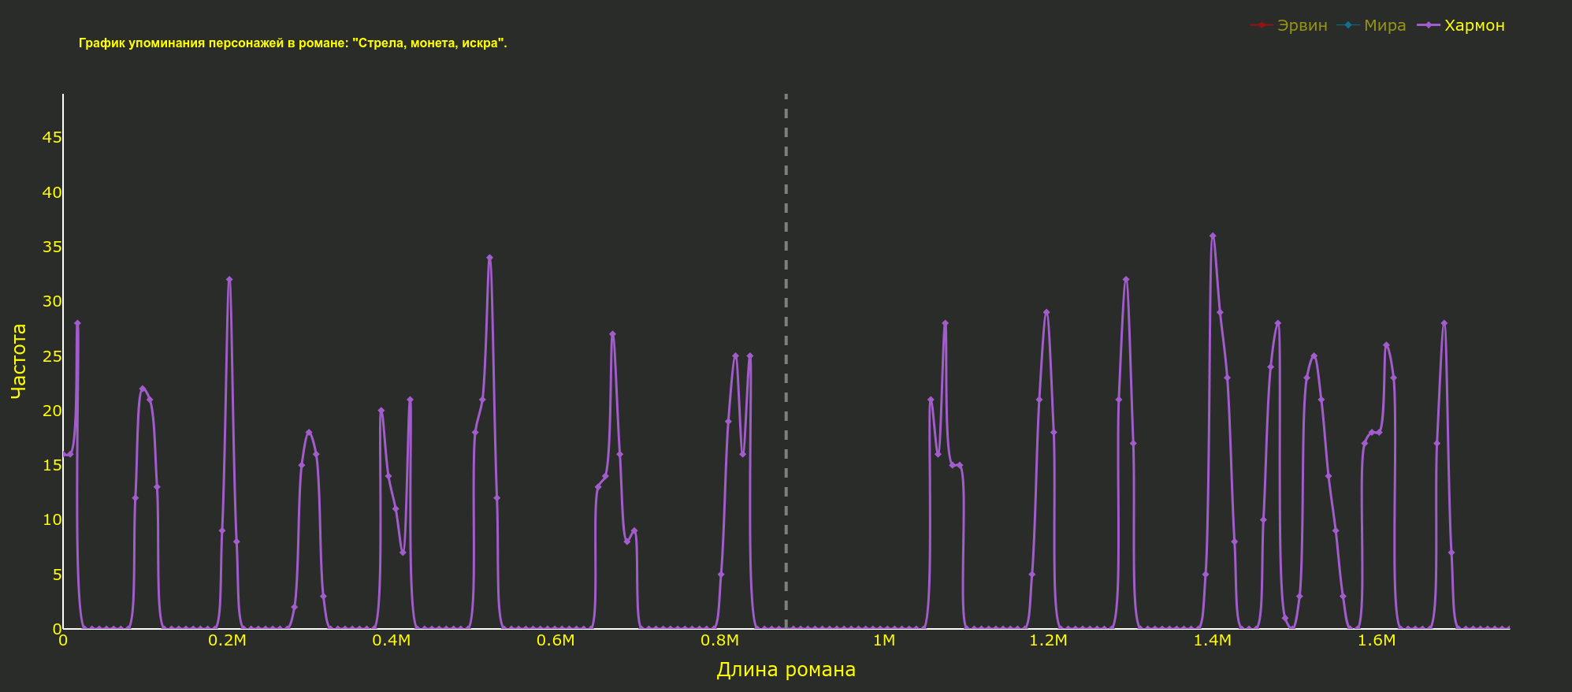The width and height of the screenshot is (1572, 692).
Task: Click the 1M tick label on x-axis
Action: click(884, 640)
